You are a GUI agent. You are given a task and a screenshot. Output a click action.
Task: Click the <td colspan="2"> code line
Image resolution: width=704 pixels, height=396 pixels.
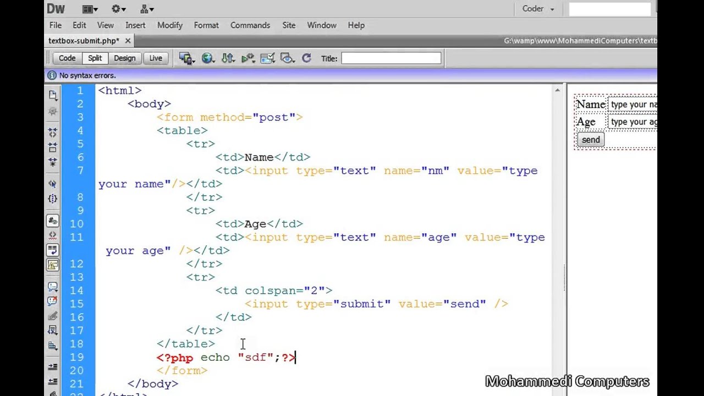[x=274, y=290]
